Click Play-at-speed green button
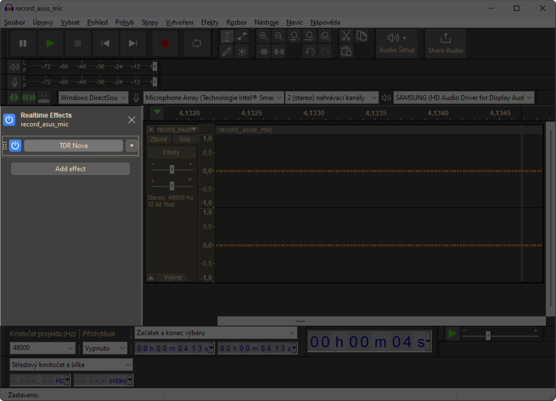Screen dimensions: 556x401 point(452,334)
